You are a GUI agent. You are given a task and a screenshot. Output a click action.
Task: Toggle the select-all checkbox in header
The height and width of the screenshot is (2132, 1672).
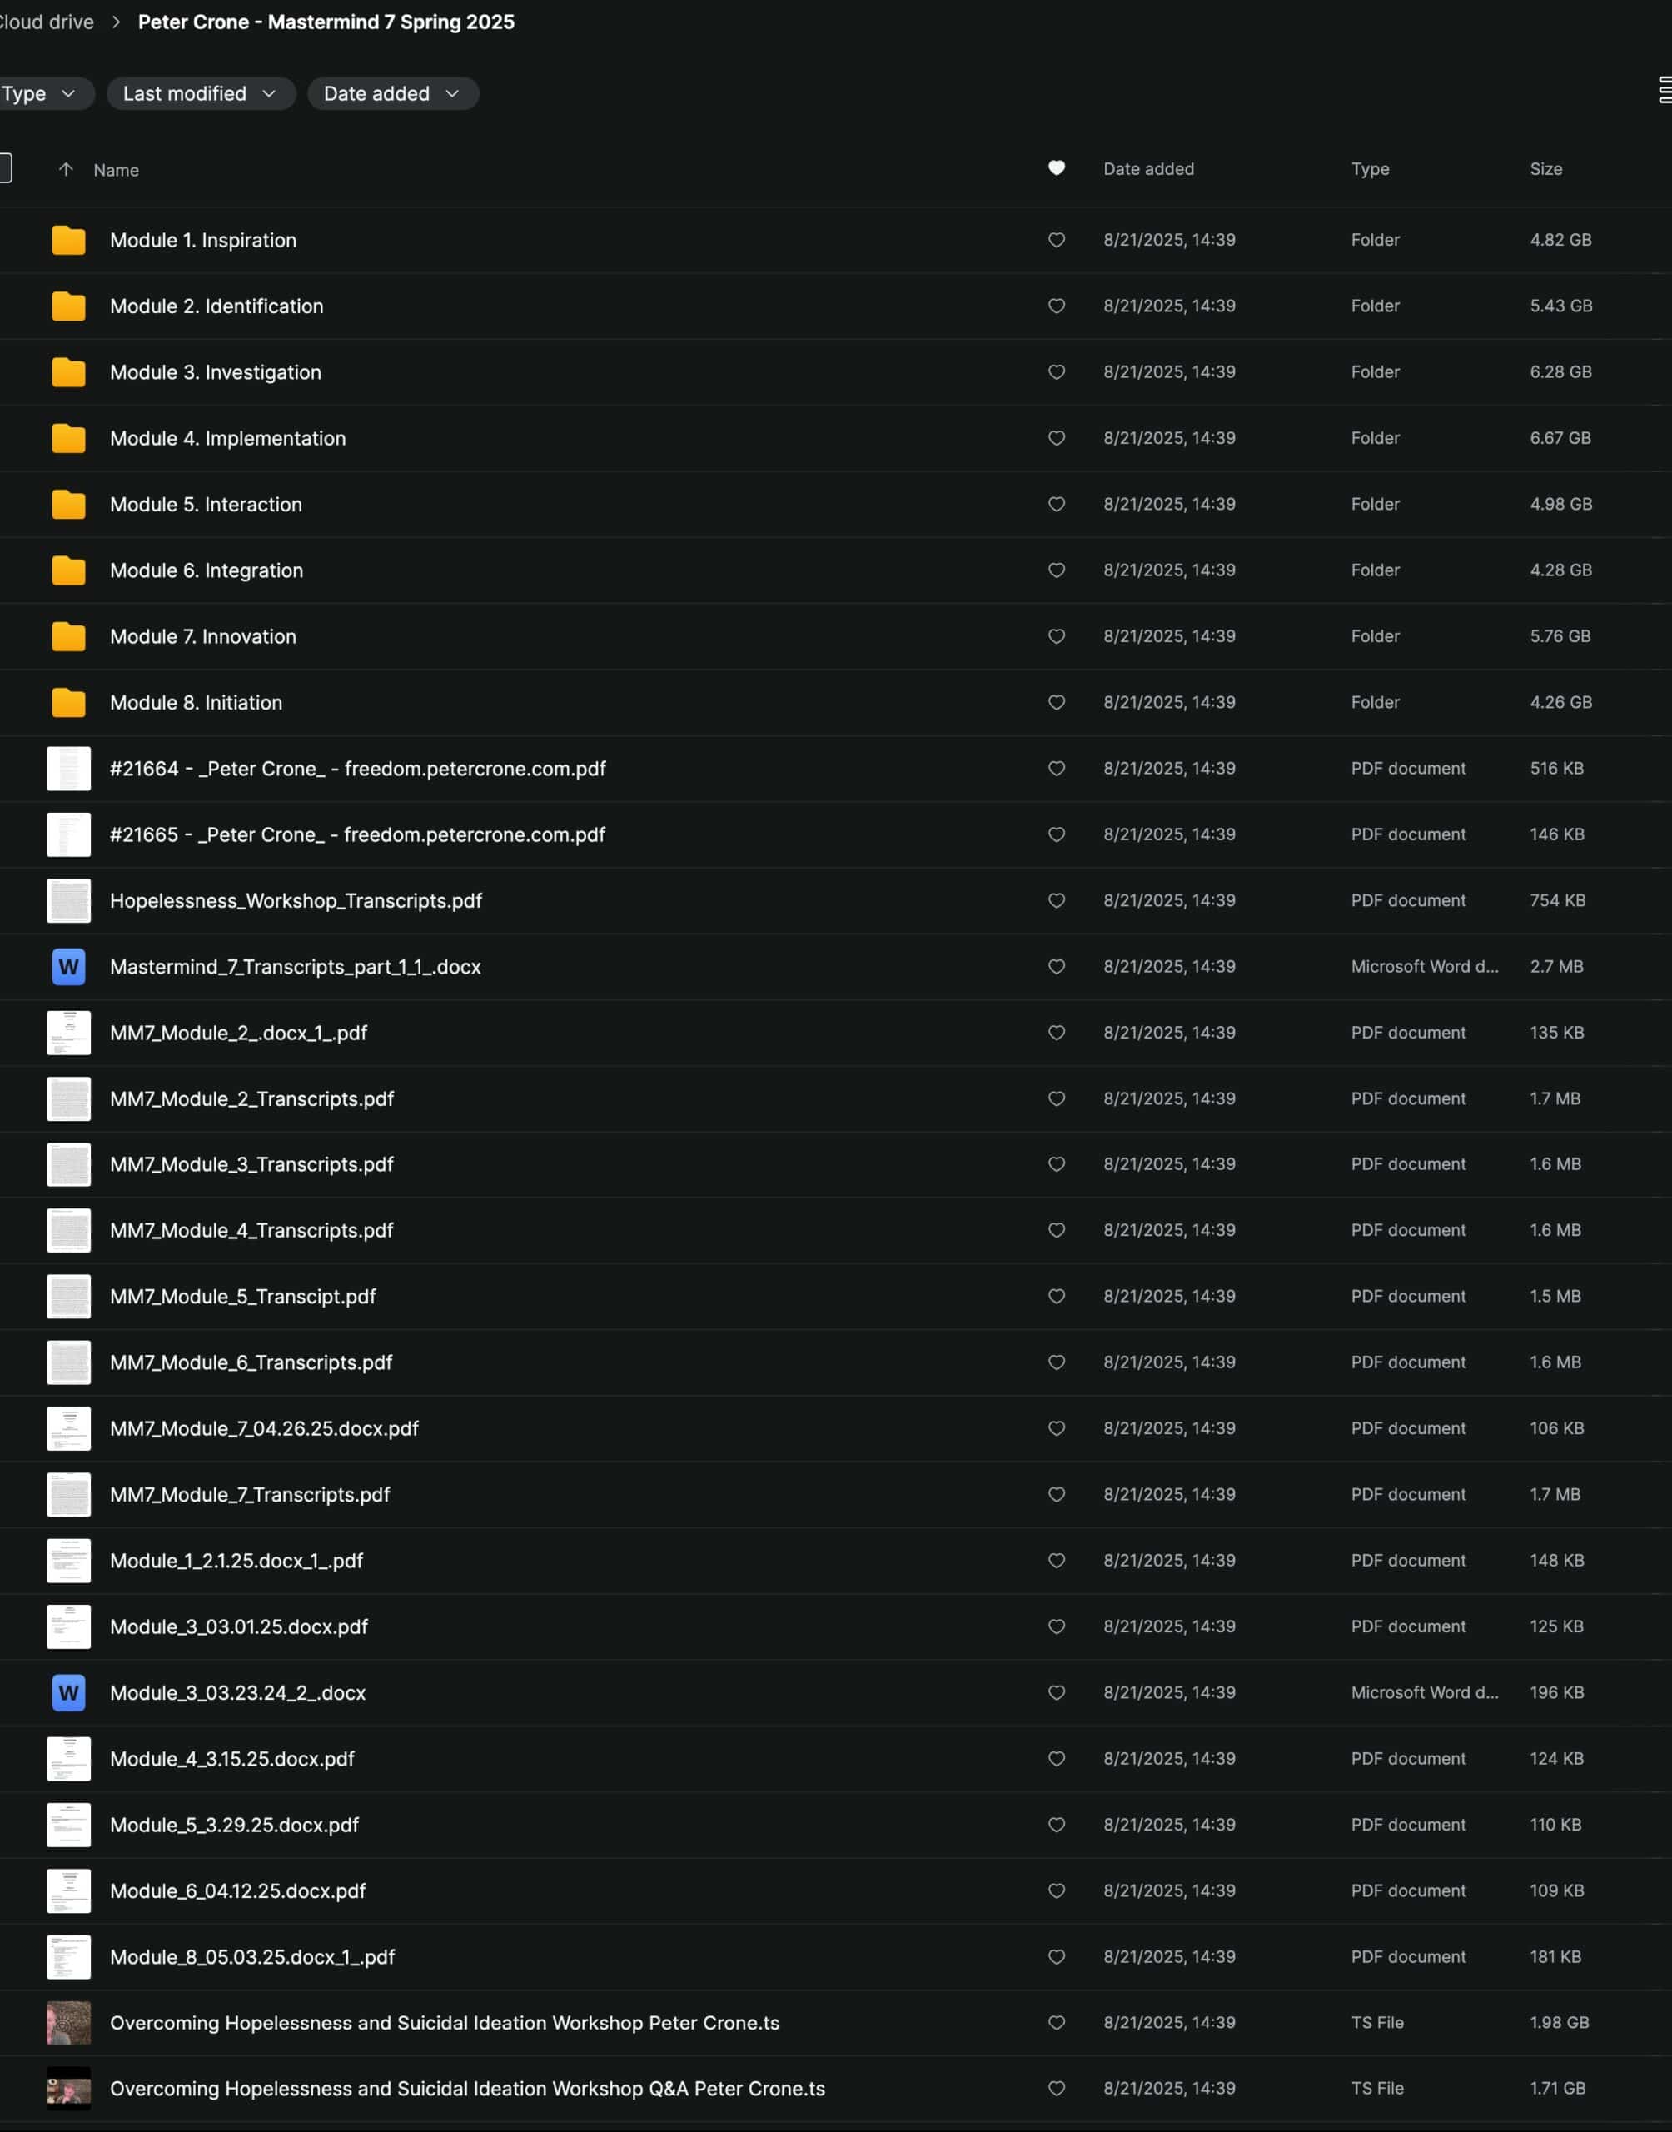[x=5, y=168]
